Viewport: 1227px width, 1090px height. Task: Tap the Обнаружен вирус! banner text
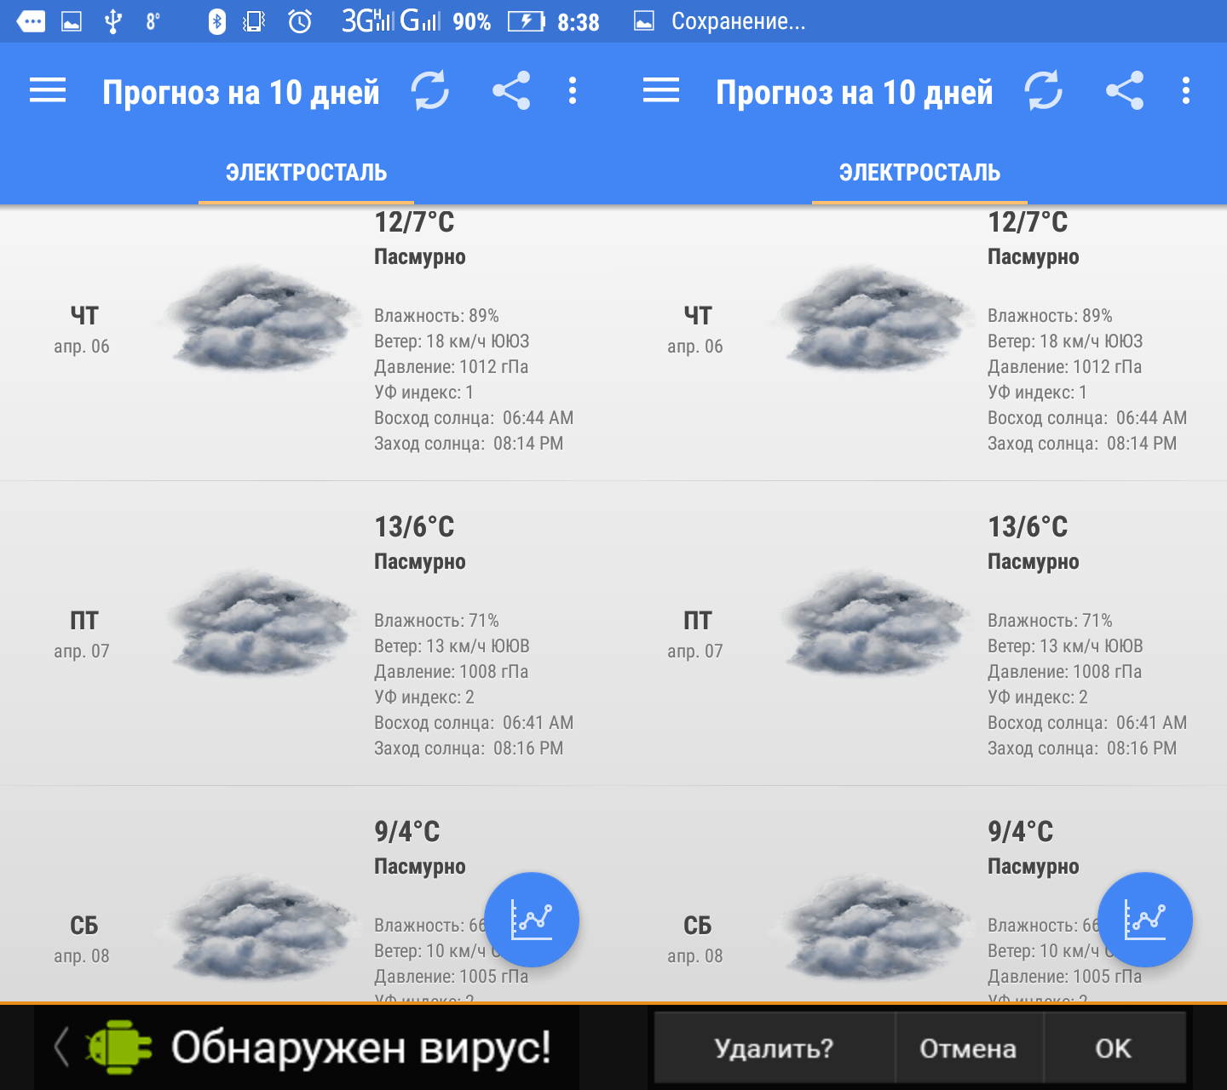pos(361,1047)
